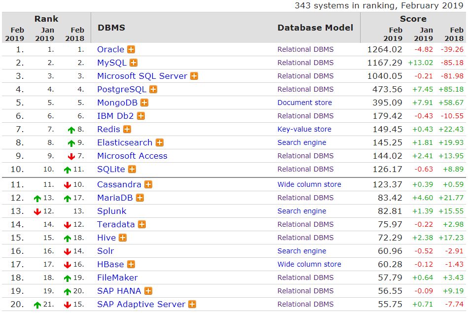This screenshot has height=313, width=468.
Task: Click the plus icon next to Teradata
Action: (x=142, y=224)
